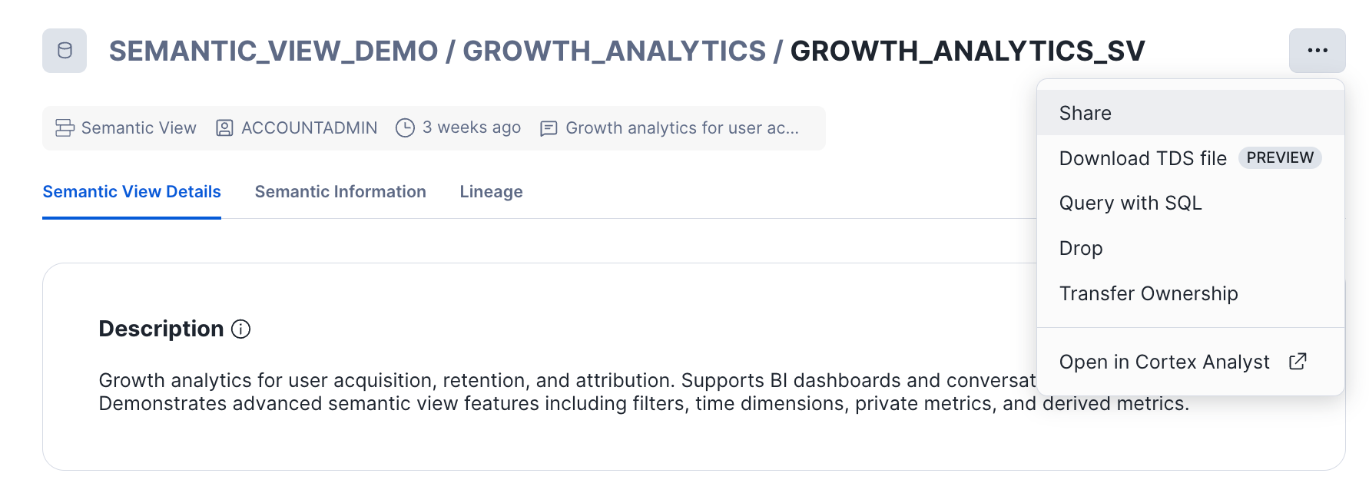The height and width of the screenshot is (493, 1369).
Task: Open the three-dot more options menu
Action: point(1317,51)
